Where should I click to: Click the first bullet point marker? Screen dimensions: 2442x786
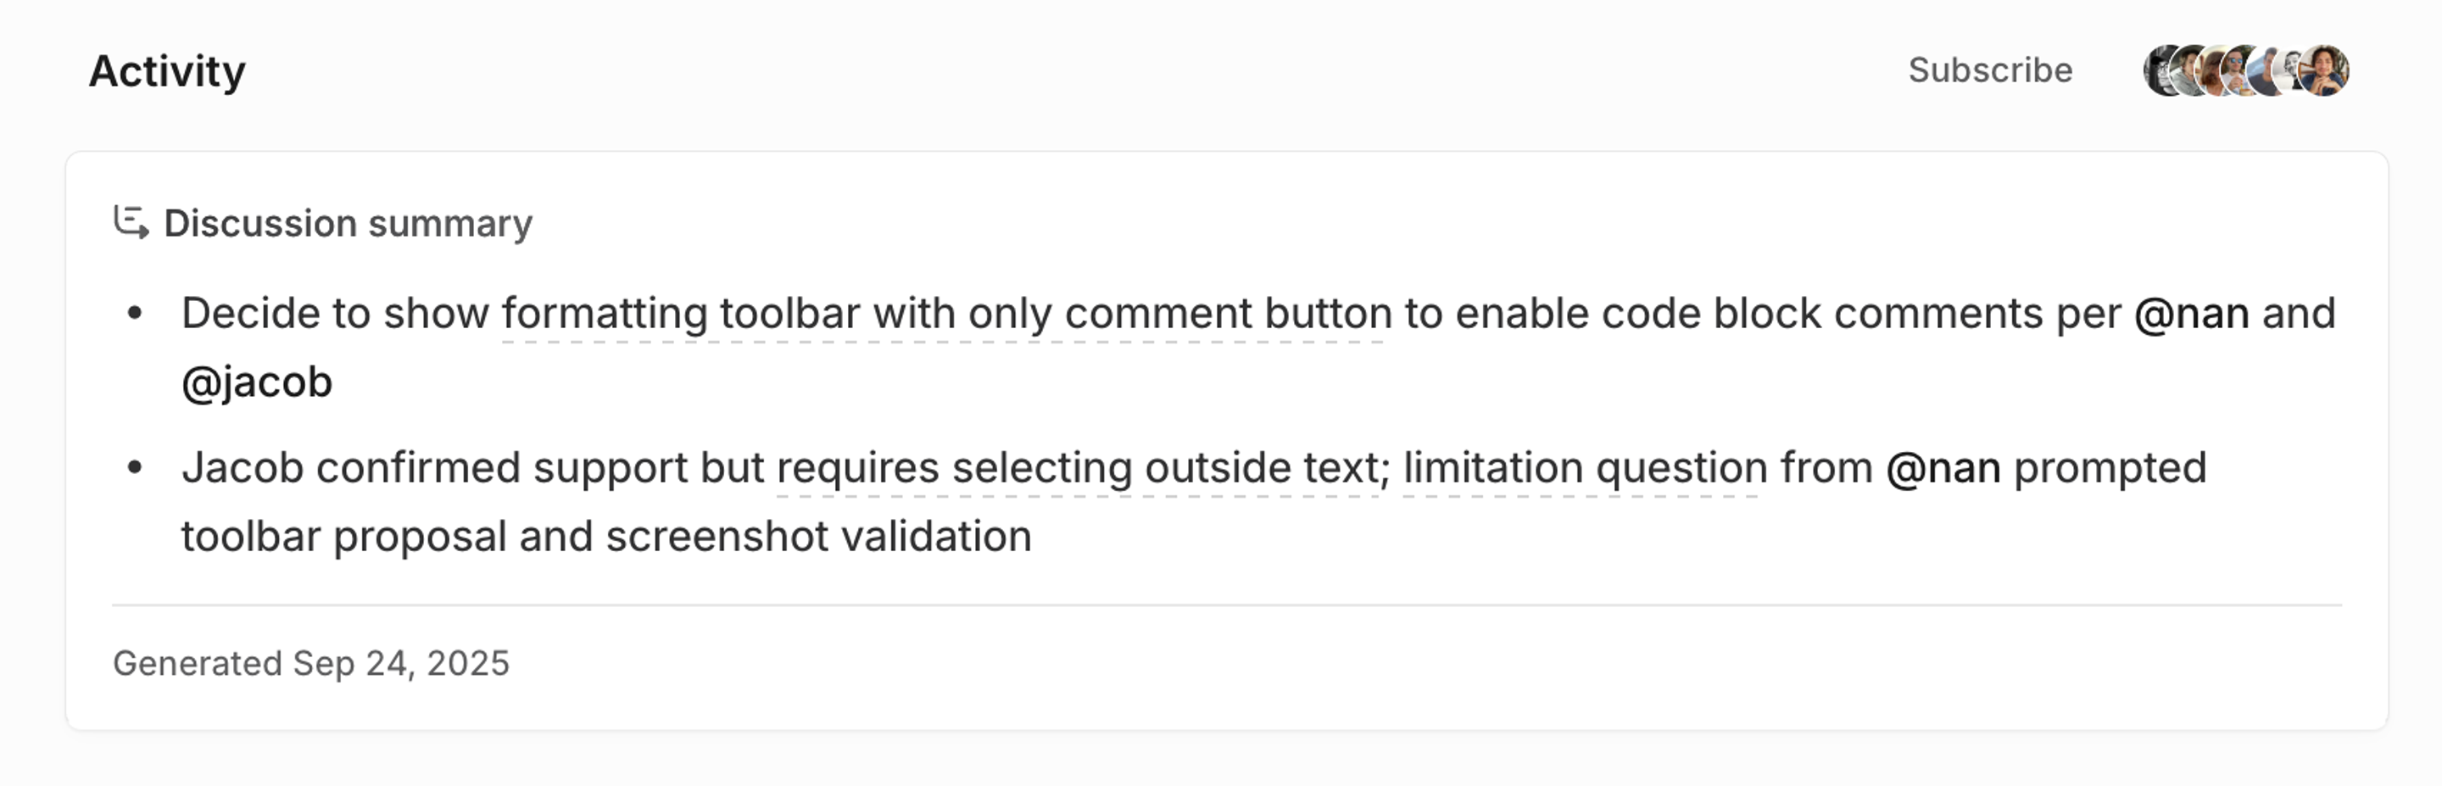(134, 312)
